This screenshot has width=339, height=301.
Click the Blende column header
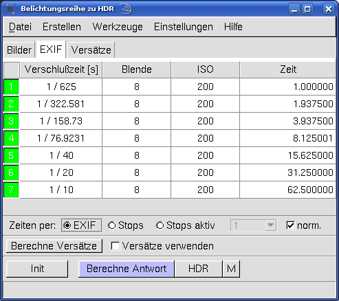137,69
